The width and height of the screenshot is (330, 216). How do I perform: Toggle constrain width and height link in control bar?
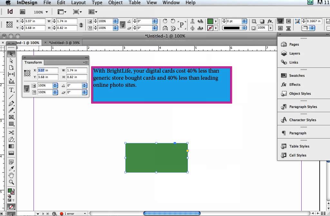81,25
